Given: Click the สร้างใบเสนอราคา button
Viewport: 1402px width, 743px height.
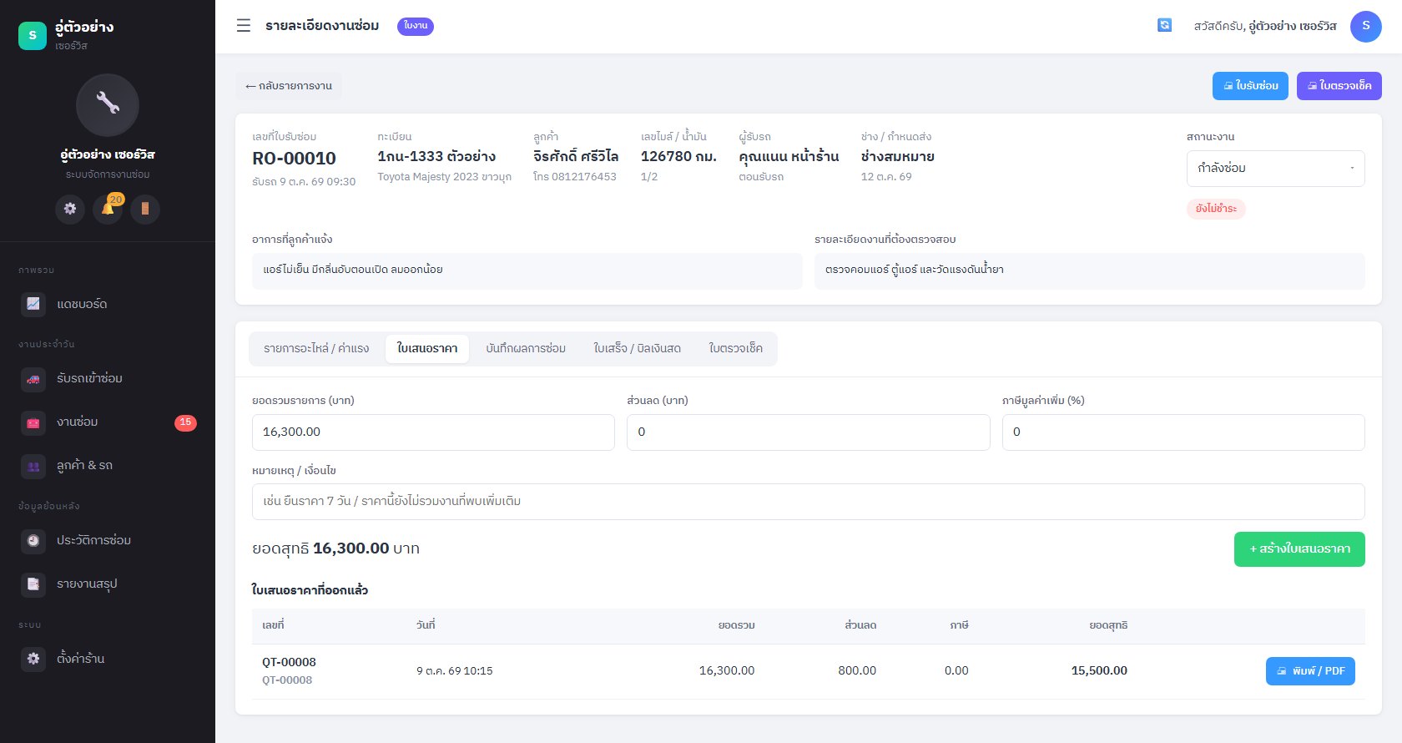Looking at the screenshot, I should pos(1299,549).
